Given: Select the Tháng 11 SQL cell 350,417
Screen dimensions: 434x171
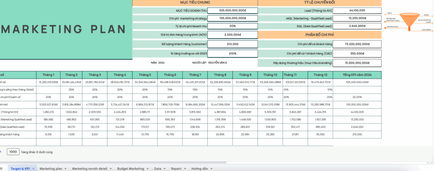Looking at the screenshot, I should coord(295,127).
